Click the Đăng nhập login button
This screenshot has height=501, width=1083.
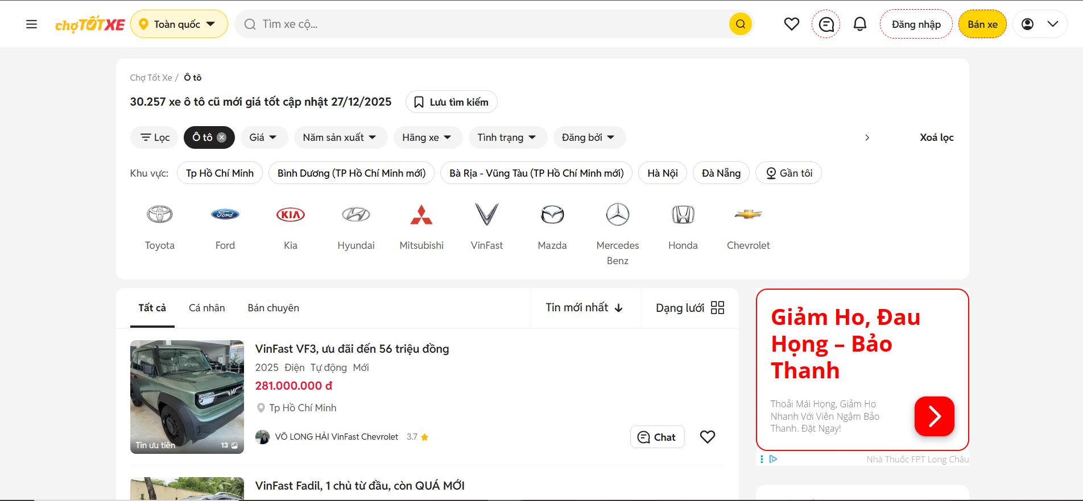(916, 24)
